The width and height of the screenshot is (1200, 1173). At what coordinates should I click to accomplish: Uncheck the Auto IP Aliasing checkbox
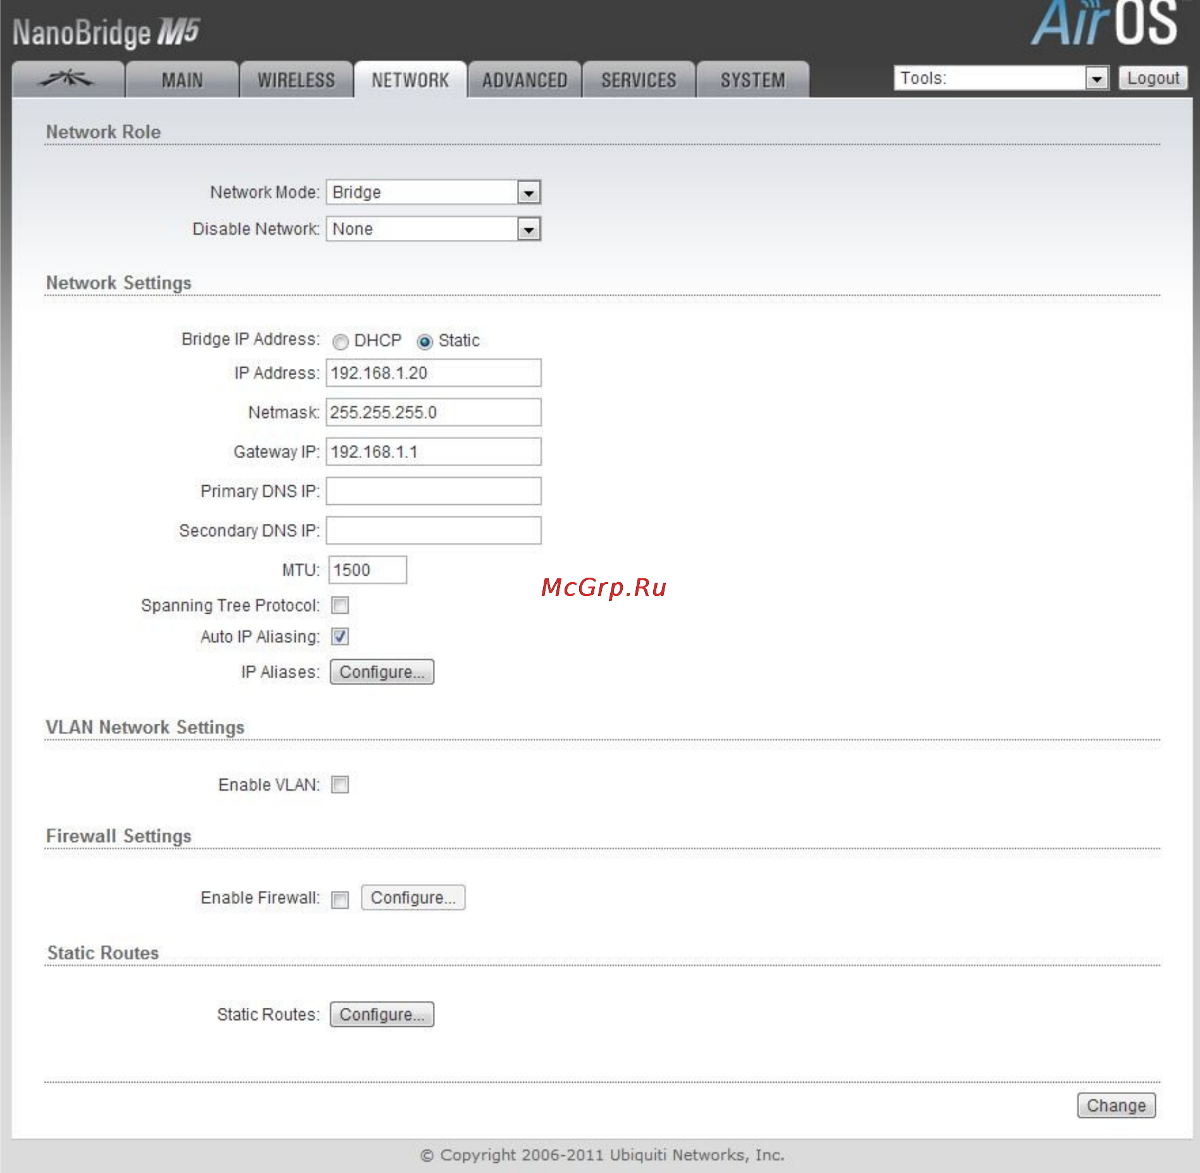pyautogui.click(x=340, y=636)
